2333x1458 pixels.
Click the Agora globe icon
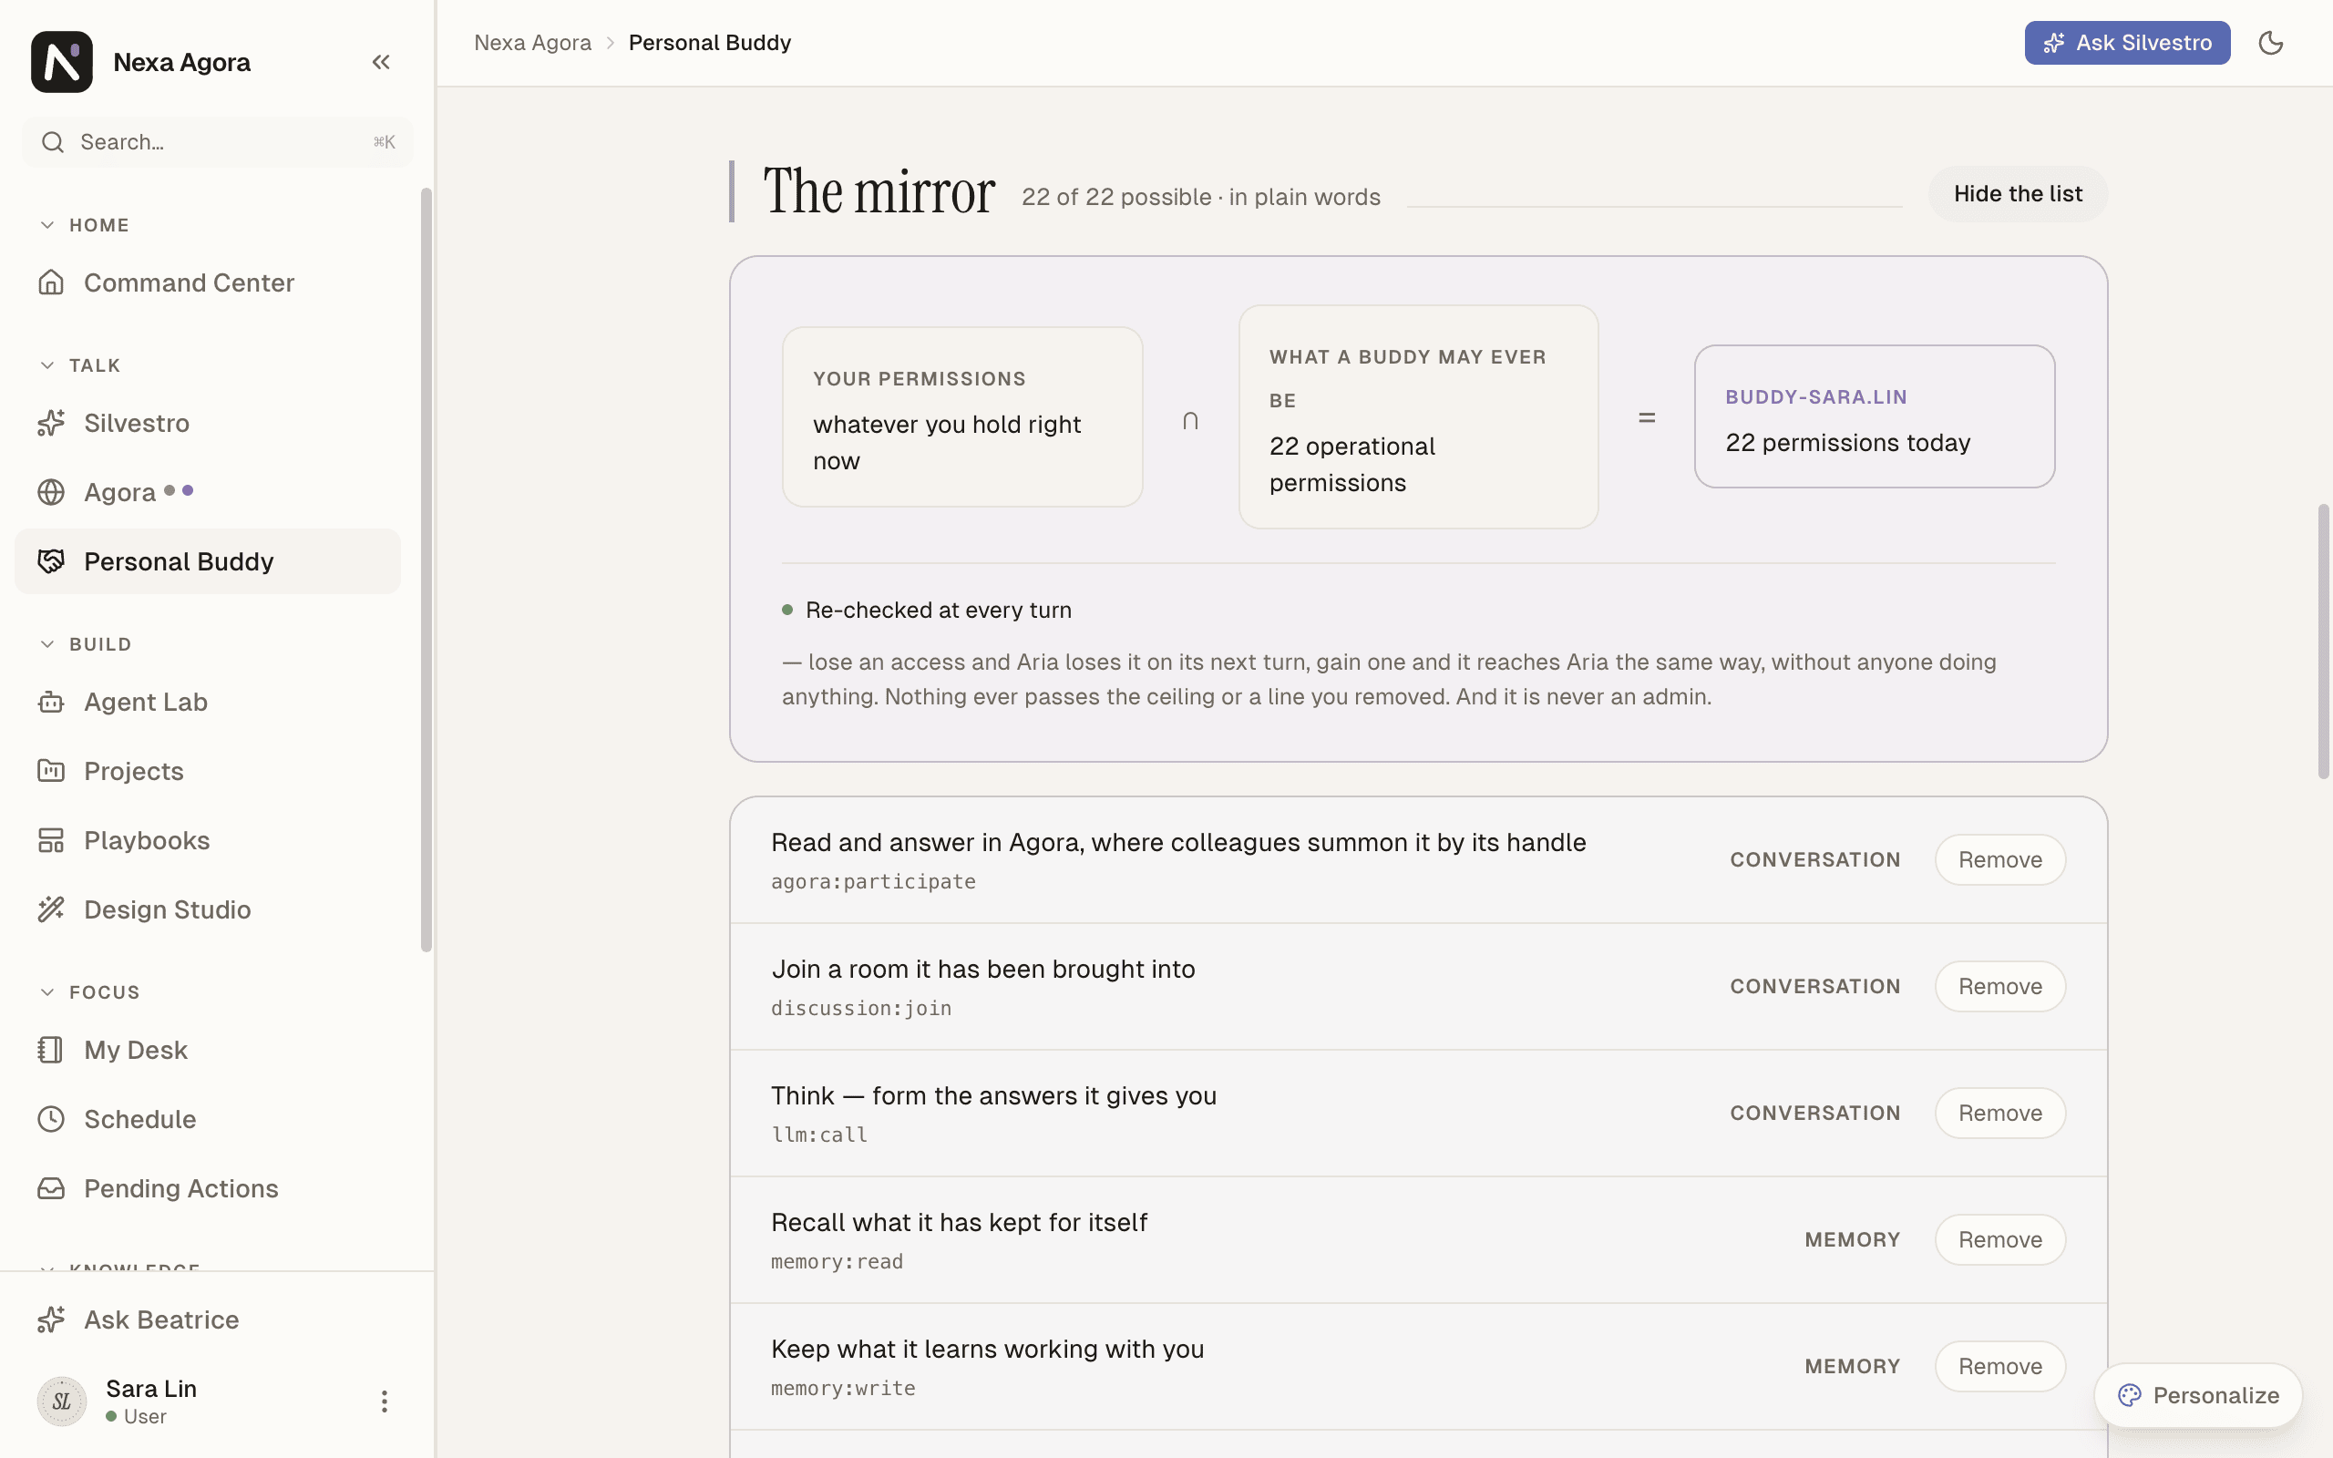coord(51,492)
